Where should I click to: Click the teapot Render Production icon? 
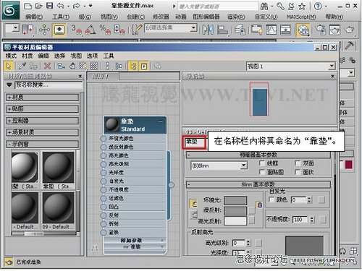349,30
